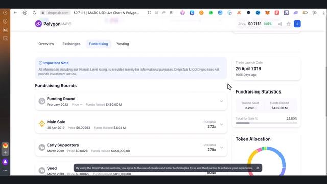
Task: Open the three-dots menu at sidebar bottom
Action: (5, 170)
